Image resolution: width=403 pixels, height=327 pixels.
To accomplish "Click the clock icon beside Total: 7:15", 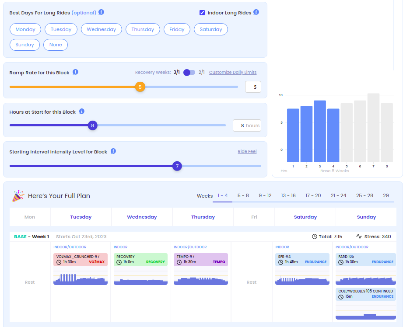I will pyautogui.click(x=314, y=237).
